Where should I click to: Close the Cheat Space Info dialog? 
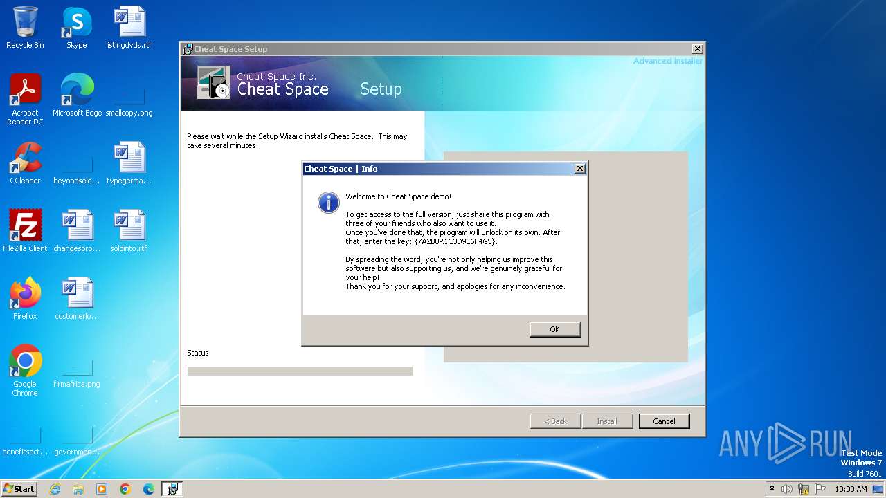580,169
